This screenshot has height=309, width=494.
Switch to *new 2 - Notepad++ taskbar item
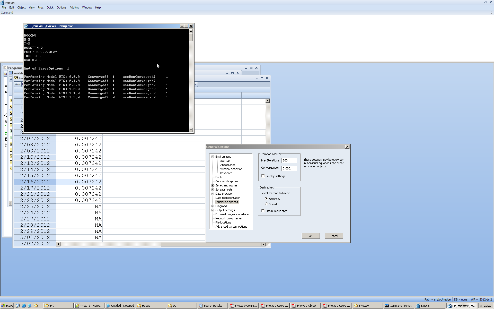89,306
